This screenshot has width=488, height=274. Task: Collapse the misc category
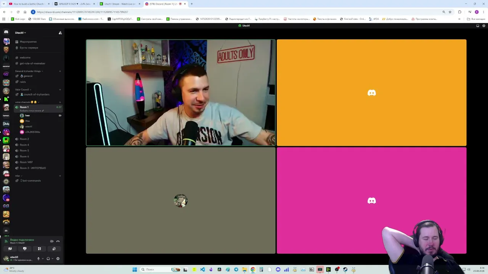coord(18,176)
